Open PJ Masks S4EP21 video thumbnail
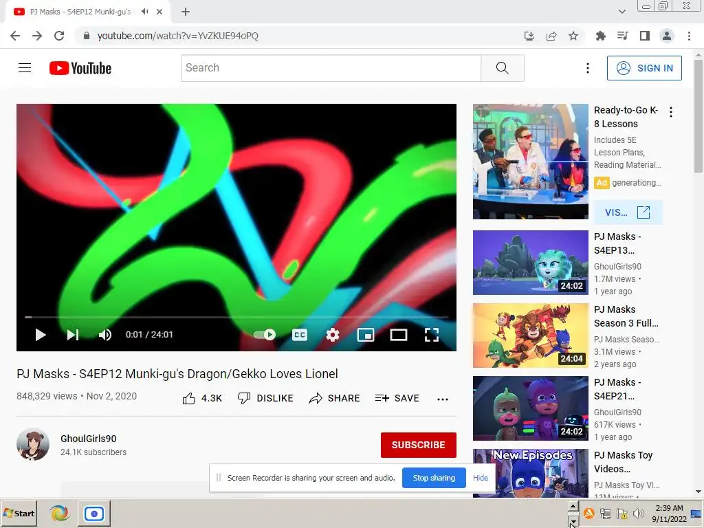 tap(530, 408)
